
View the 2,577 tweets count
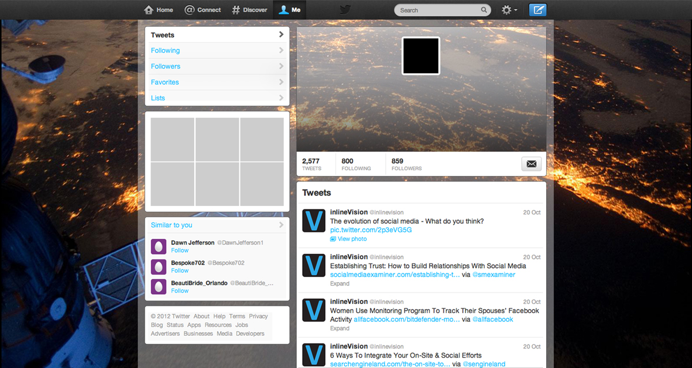point(311,164)
